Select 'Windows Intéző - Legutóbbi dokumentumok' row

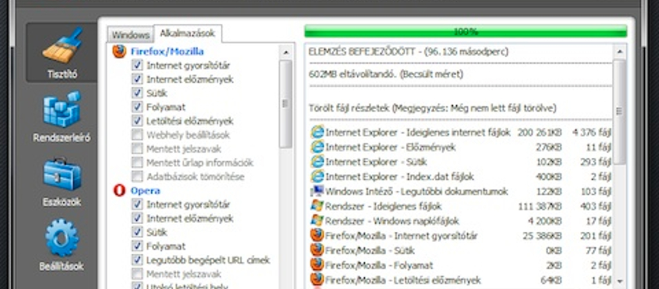coord(461,191)
